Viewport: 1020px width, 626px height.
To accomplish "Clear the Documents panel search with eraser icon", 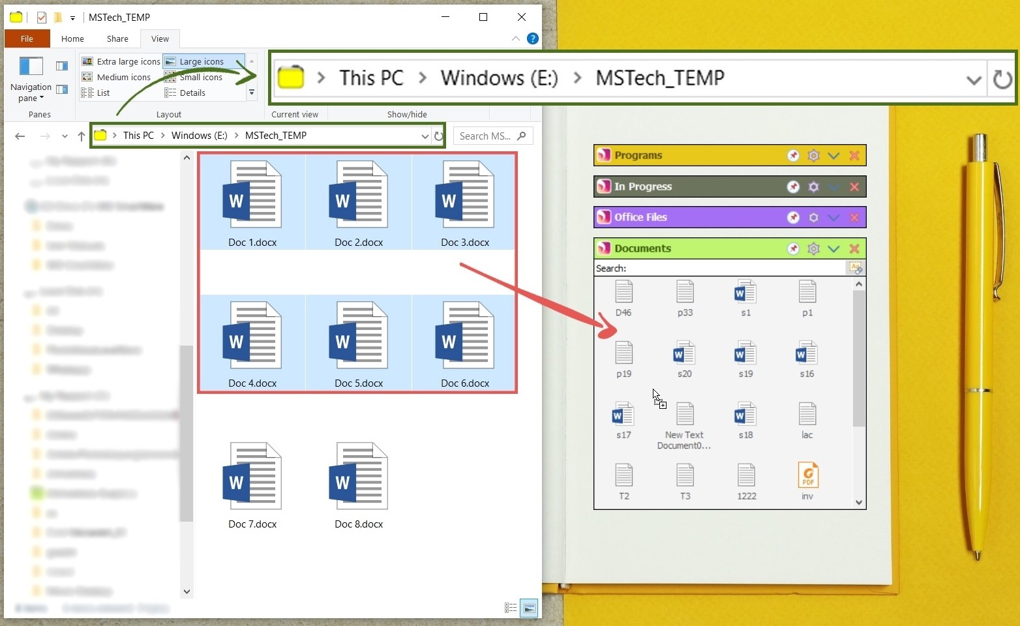I will [855, 268].
